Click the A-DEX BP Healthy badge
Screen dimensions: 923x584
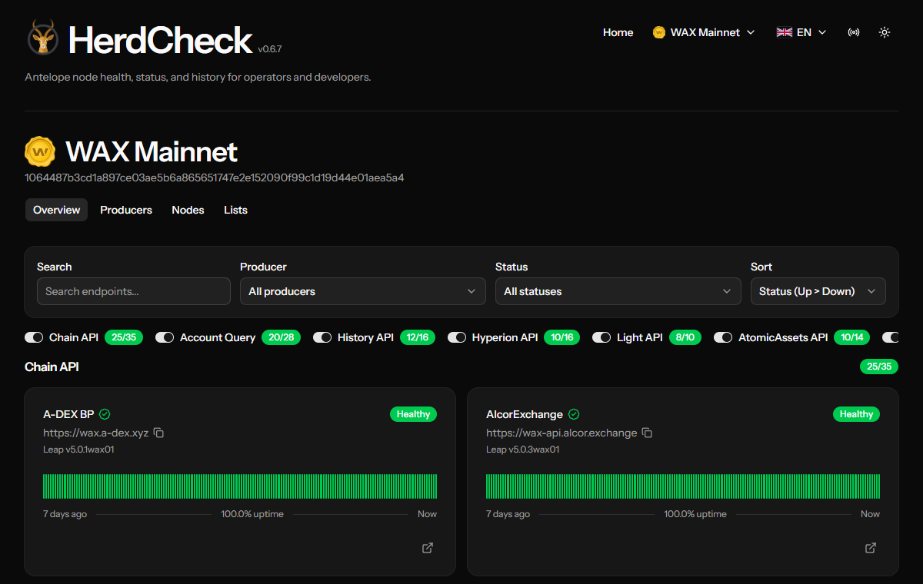413,414
